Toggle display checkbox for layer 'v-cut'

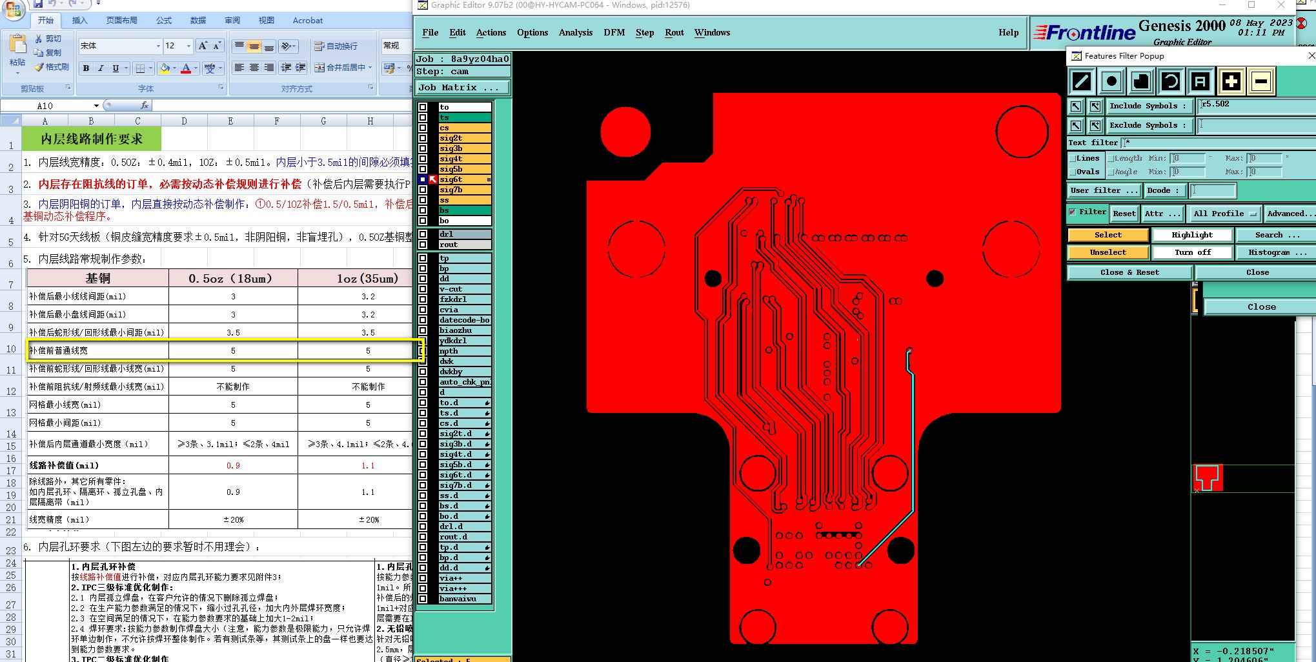(423, 289)
